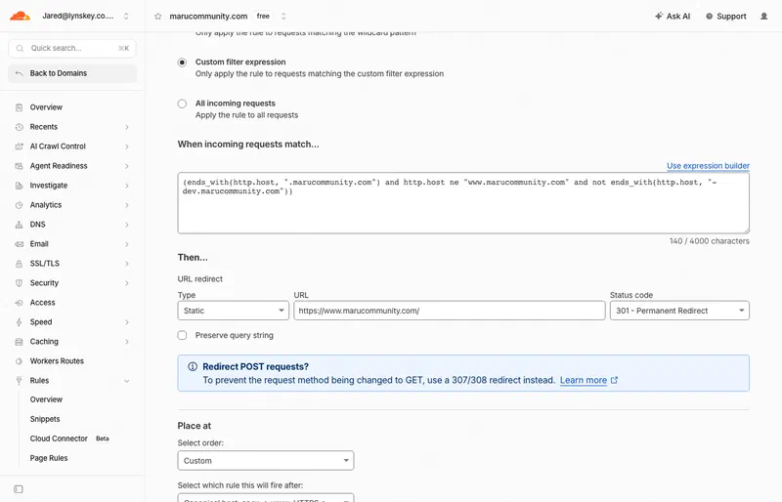Collapse the Rules section chevron
This screenshot has width=782, height=502.
tap(127, 381)
